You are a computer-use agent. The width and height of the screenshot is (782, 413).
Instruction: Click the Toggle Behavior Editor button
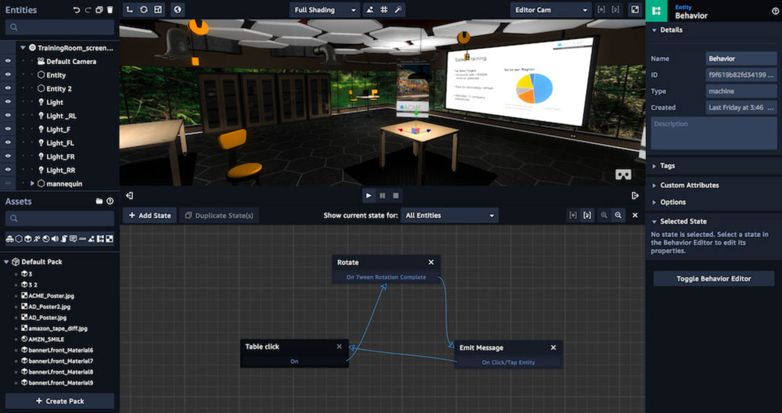click(x=713, y=278)
